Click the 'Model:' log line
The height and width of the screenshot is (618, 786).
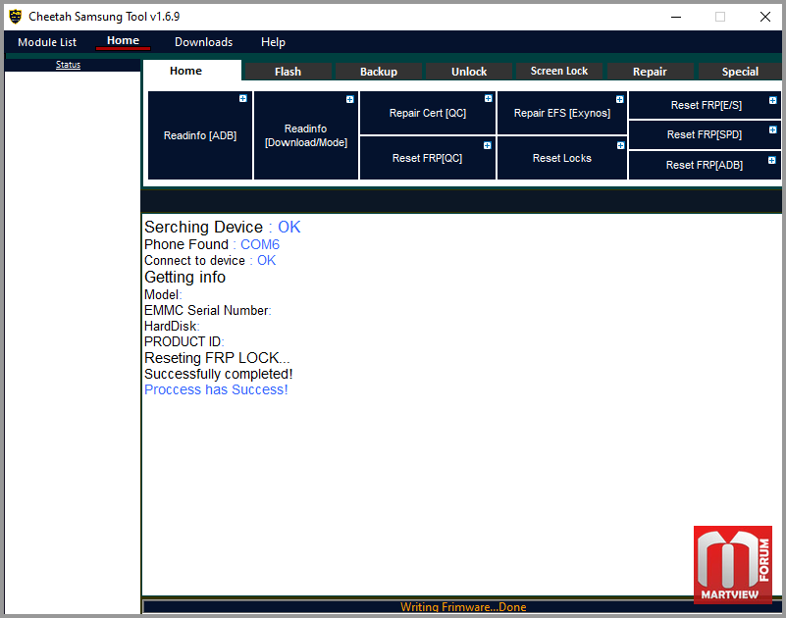tap(163, 294)
